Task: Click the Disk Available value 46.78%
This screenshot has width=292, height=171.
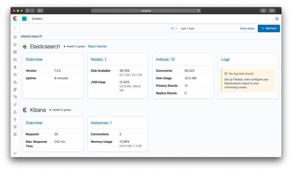Action: click(125, 71)
